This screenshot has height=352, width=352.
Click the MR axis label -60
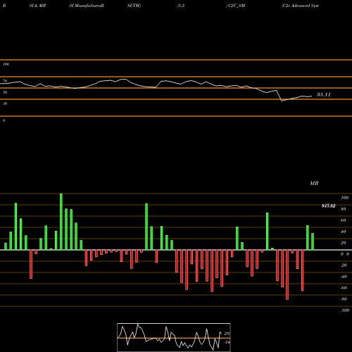[x=344, y=288]
